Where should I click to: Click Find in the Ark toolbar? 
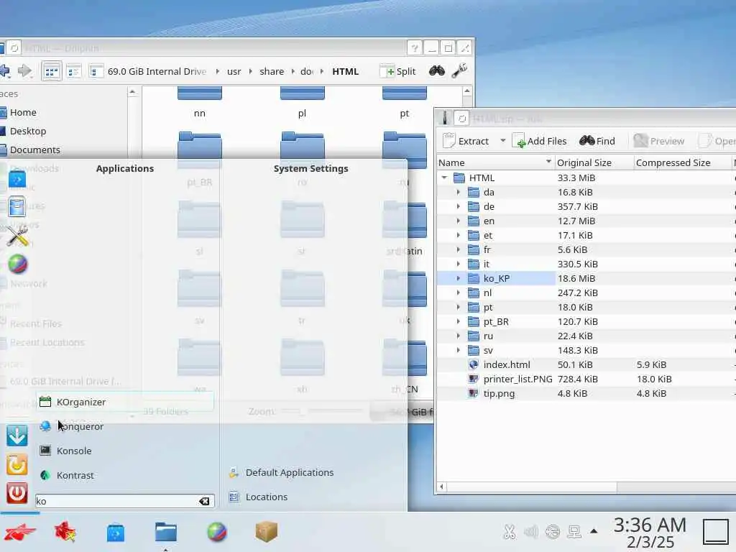tap(597, 141)
